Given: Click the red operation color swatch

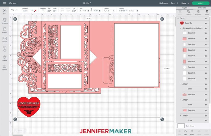Looking at the screenshot, I should point(35,11).
